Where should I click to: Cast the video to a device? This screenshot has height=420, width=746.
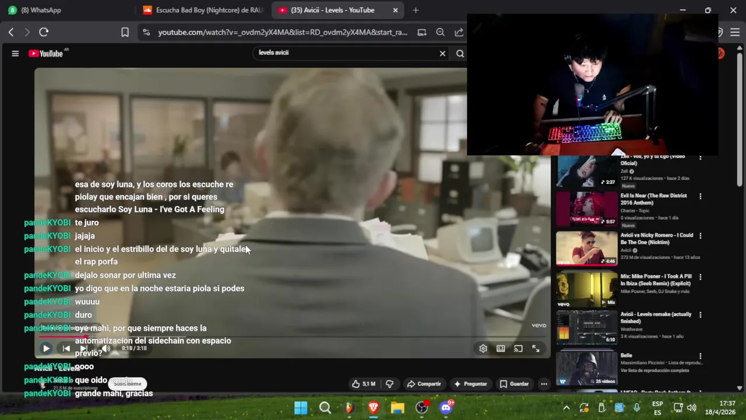(518, 349)
